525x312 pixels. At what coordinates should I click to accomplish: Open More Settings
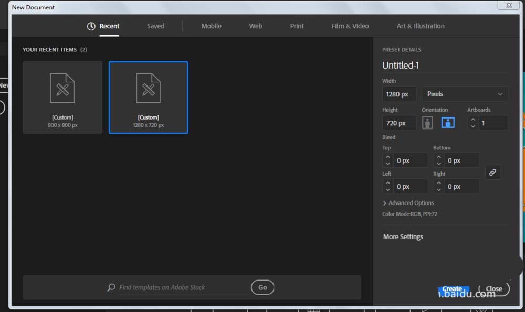click(403, 237)
